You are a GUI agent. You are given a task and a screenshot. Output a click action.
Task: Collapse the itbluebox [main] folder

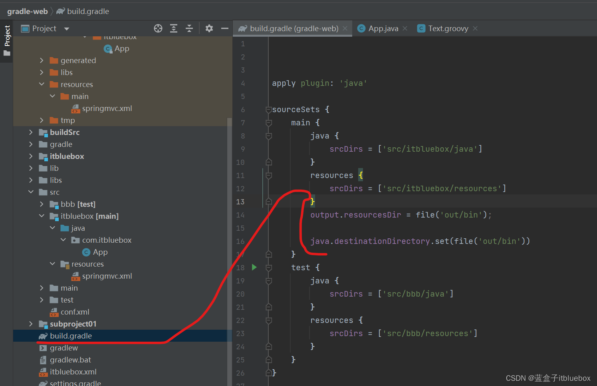42,216
